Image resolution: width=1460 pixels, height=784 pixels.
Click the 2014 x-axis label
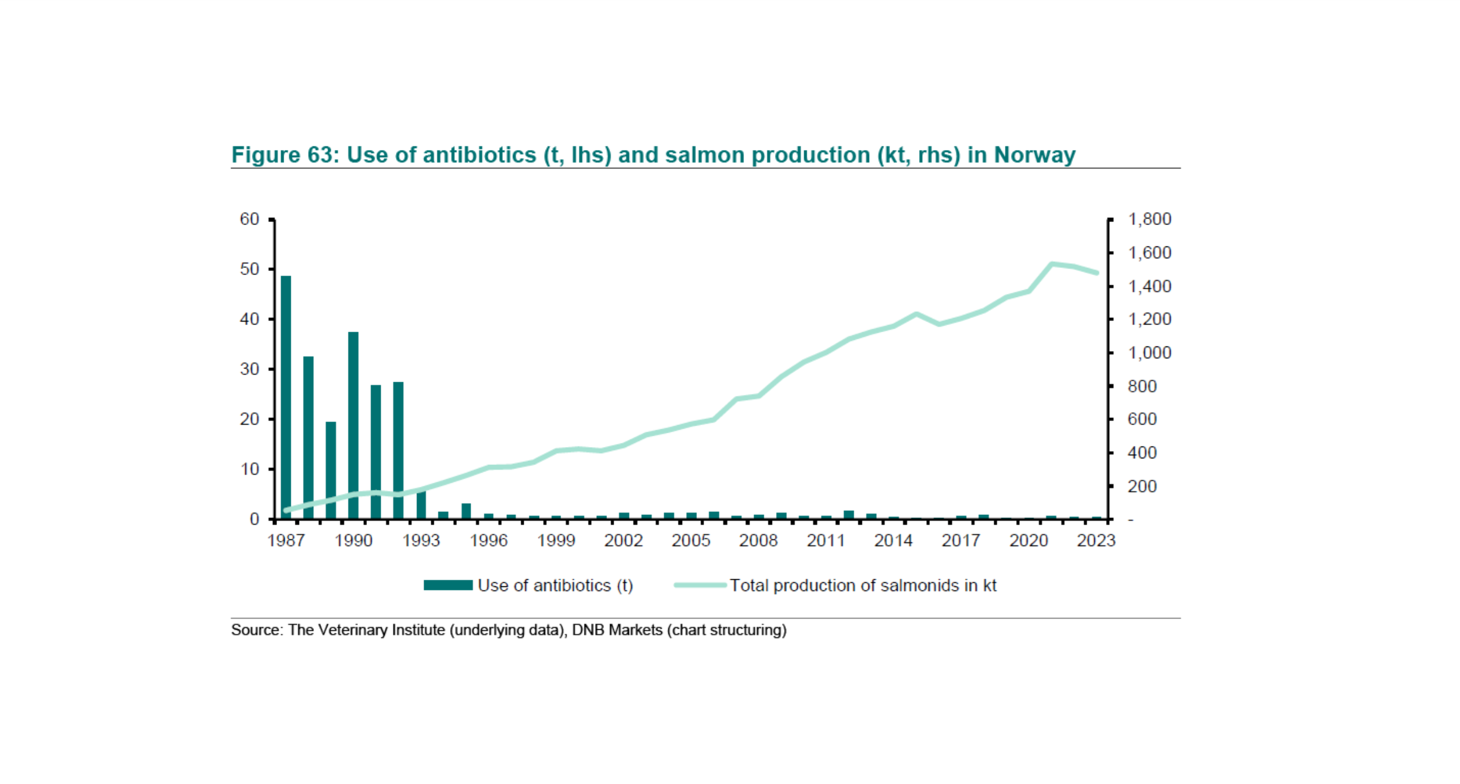893,541
